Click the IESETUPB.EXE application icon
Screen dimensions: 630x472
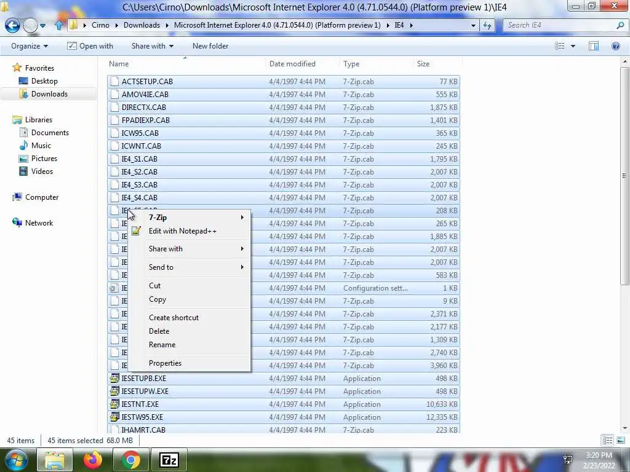114,378
